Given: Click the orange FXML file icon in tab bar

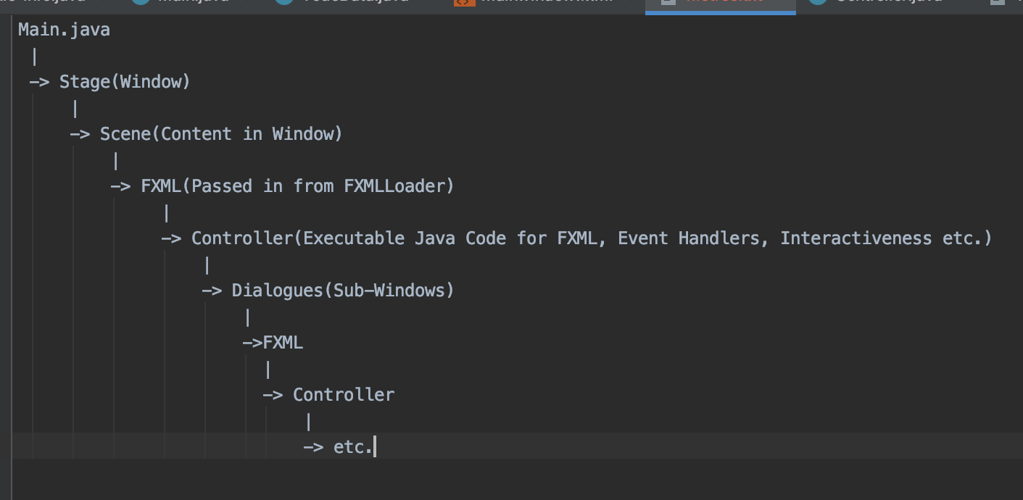Looking at the screenshot, I should [x=464, y=2].
